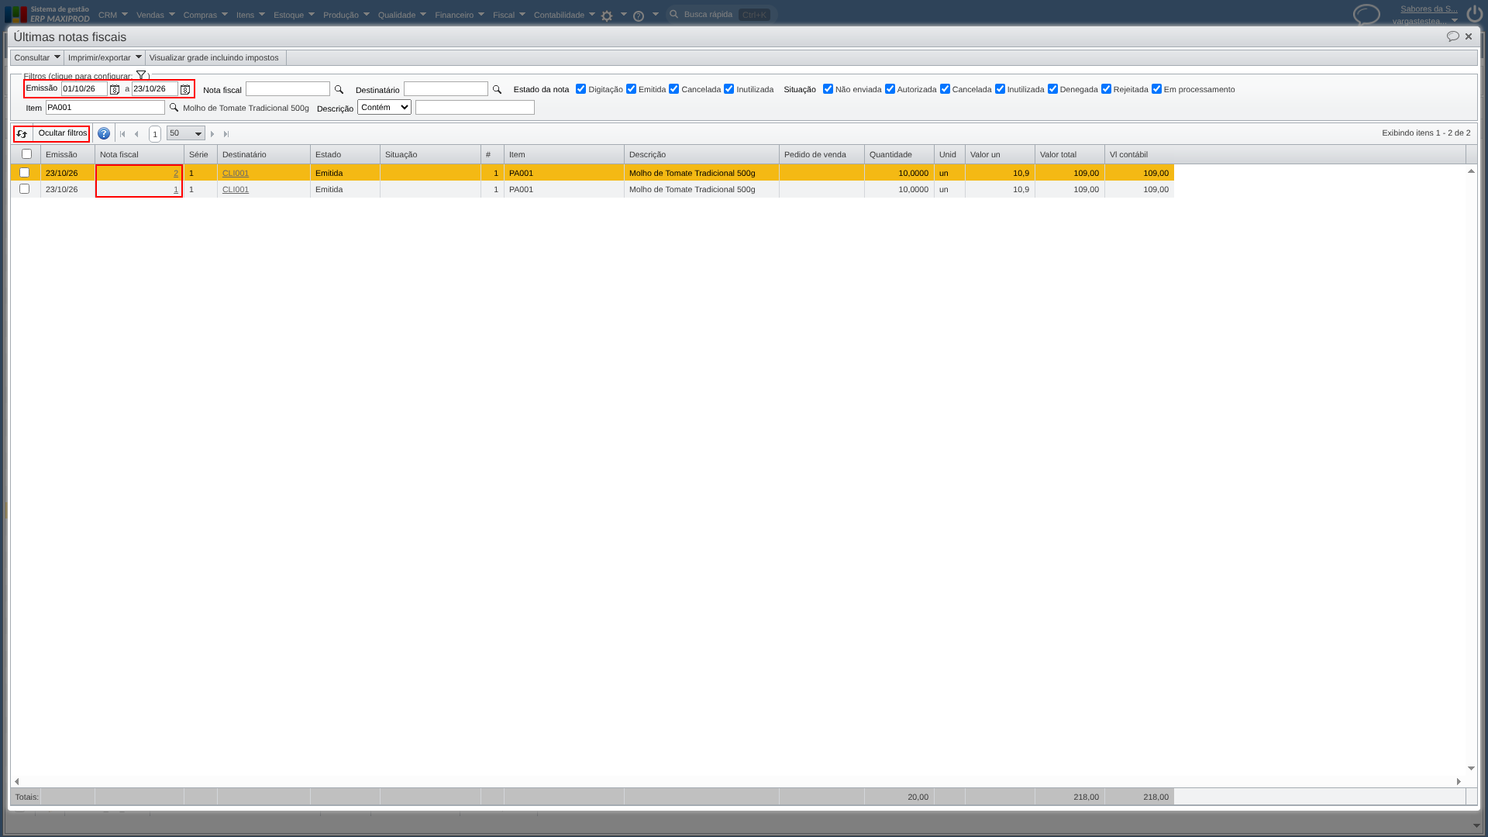This screenshot has width=1488, height=837.
Task: Open the Financeiro menu
Action: coord(460,15)
